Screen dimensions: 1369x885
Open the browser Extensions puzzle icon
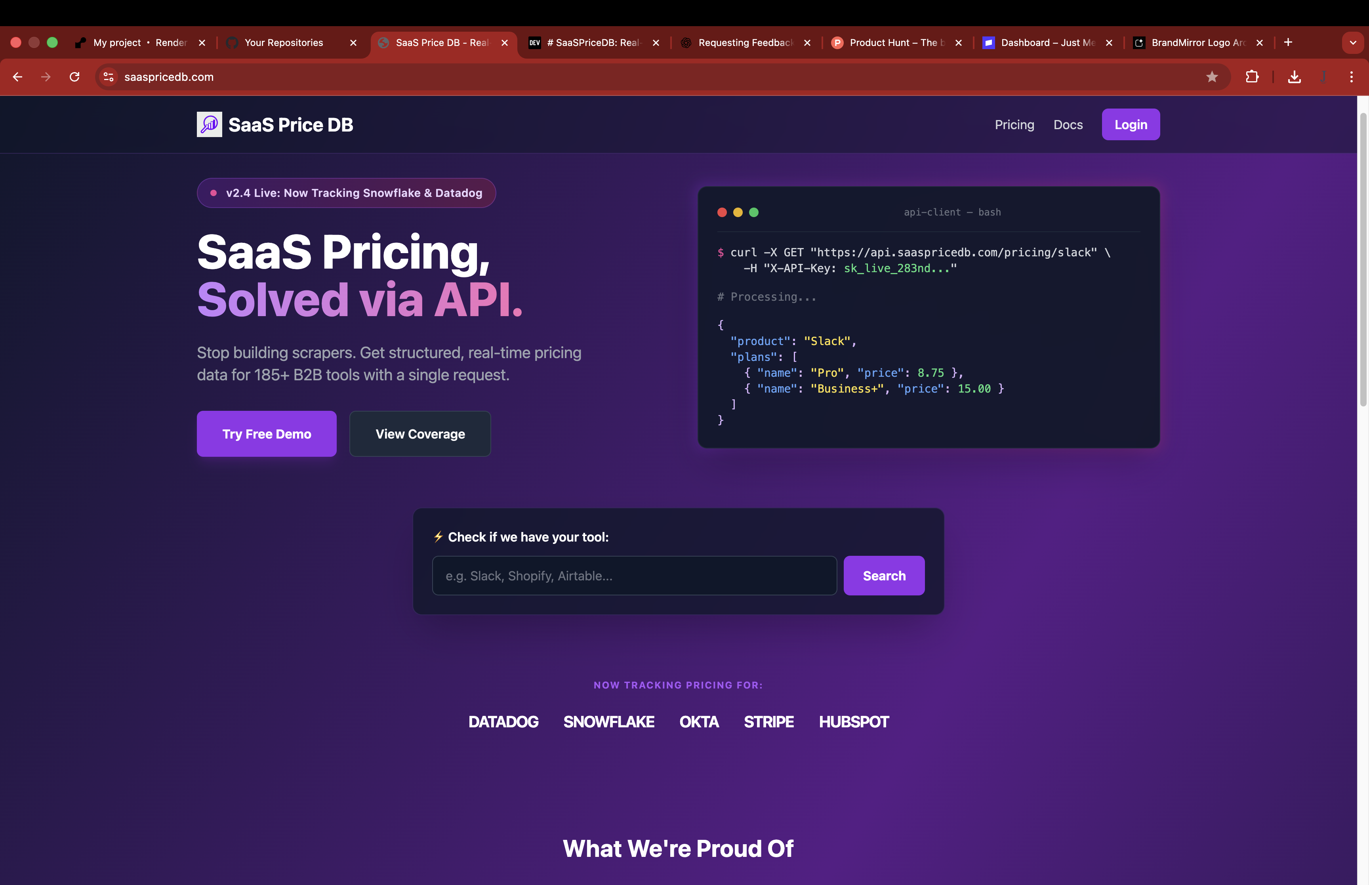point(1253,76)
